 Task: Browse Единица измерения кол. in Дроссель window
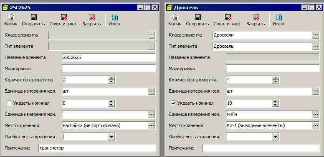tap(316, 91)
